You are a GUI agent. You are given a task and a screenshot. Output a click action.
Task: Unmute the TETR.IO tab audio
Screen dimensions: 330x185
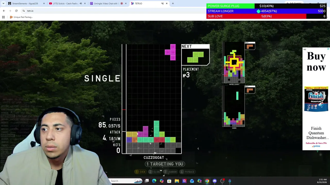(162, 4)
